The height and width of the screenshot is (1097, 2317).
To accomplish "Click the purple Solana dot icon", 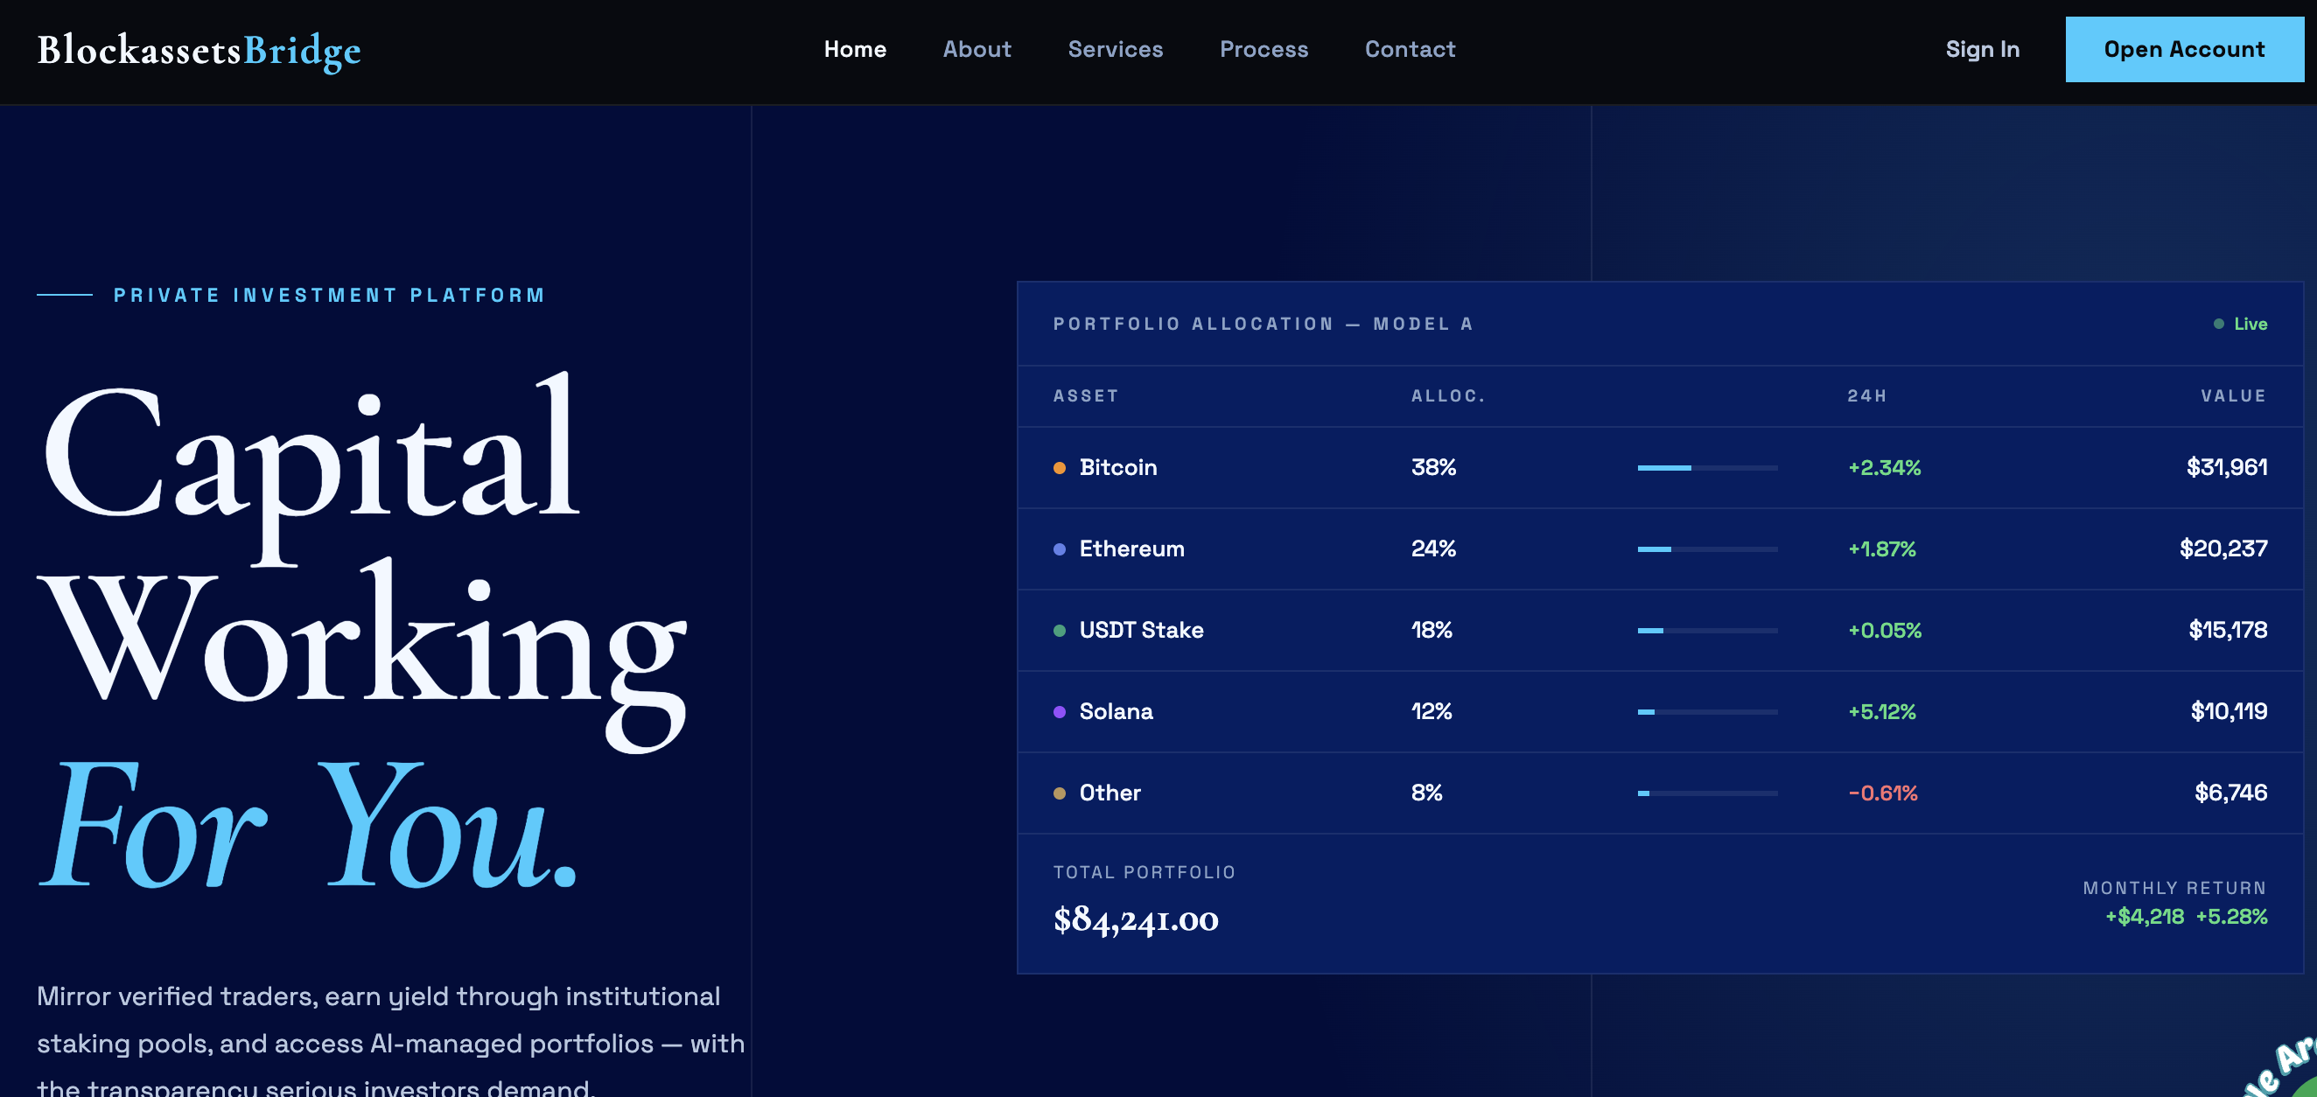I will (1060, 712).
